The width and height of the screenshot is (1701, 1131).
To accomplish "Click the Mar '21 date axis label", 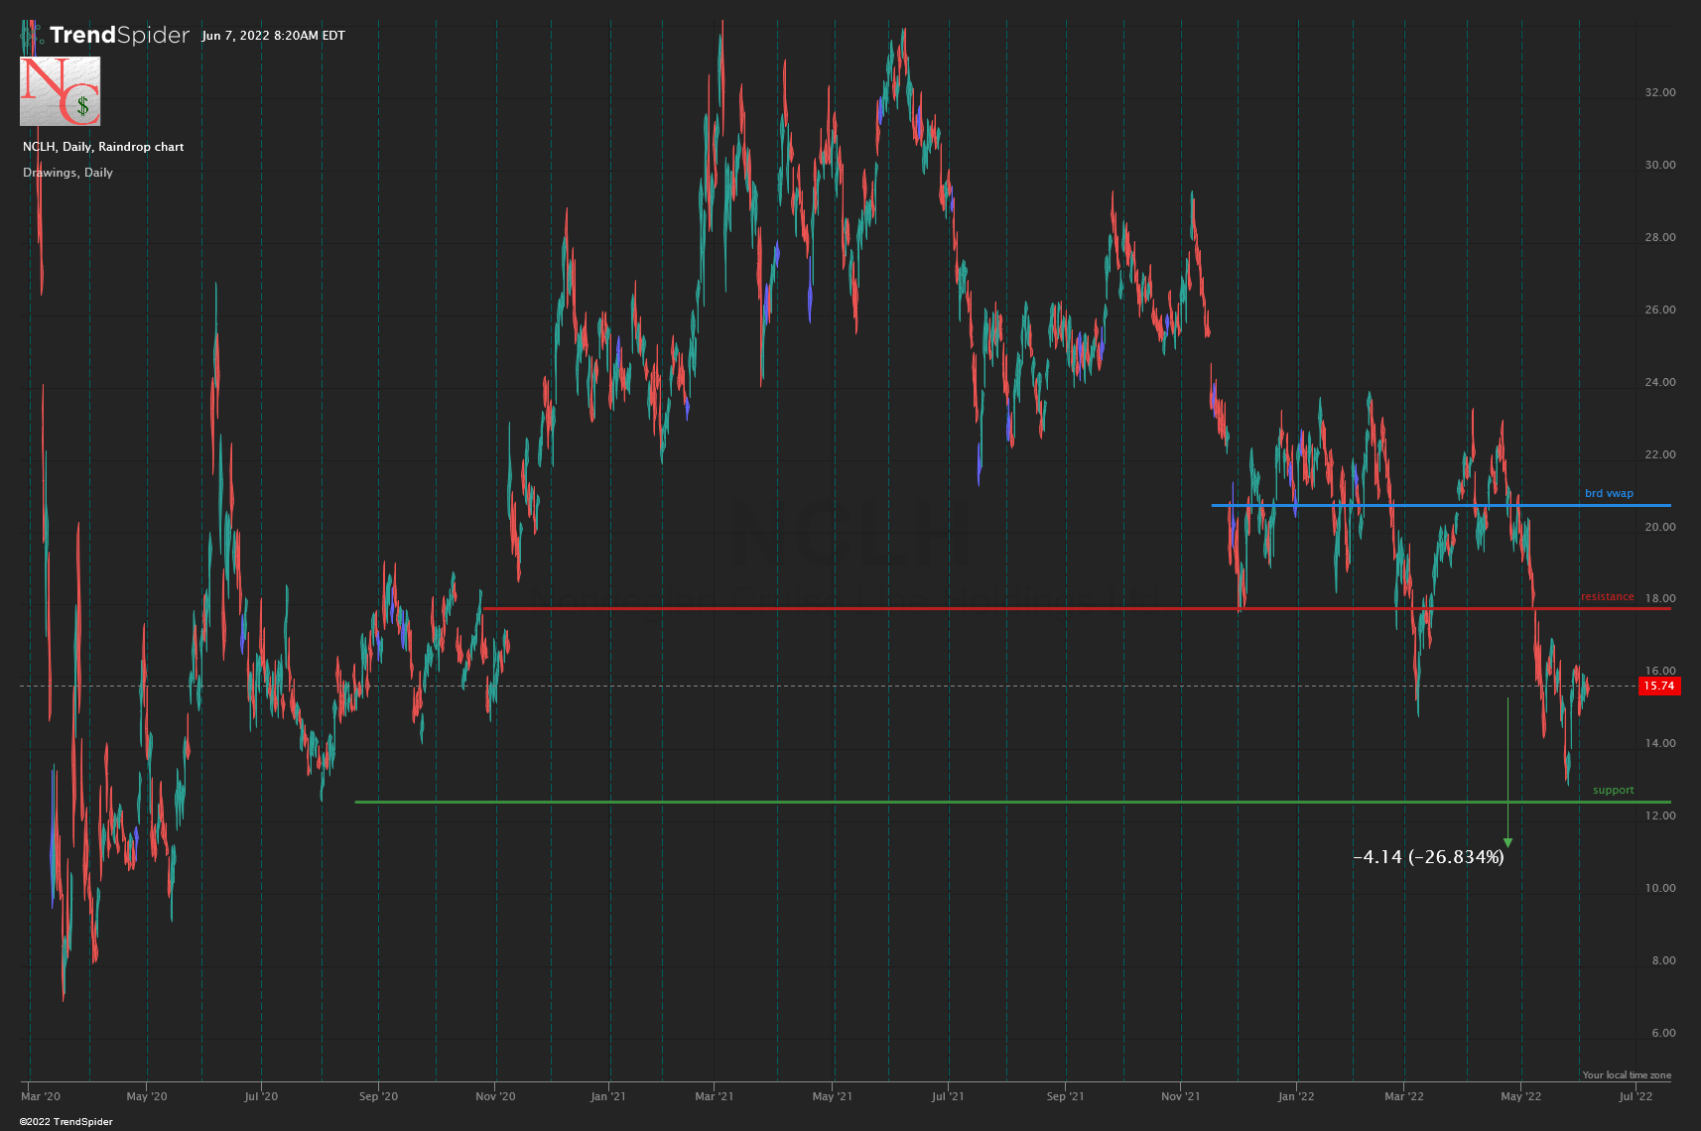I will pyautogui.click(x=714, y=1096).
